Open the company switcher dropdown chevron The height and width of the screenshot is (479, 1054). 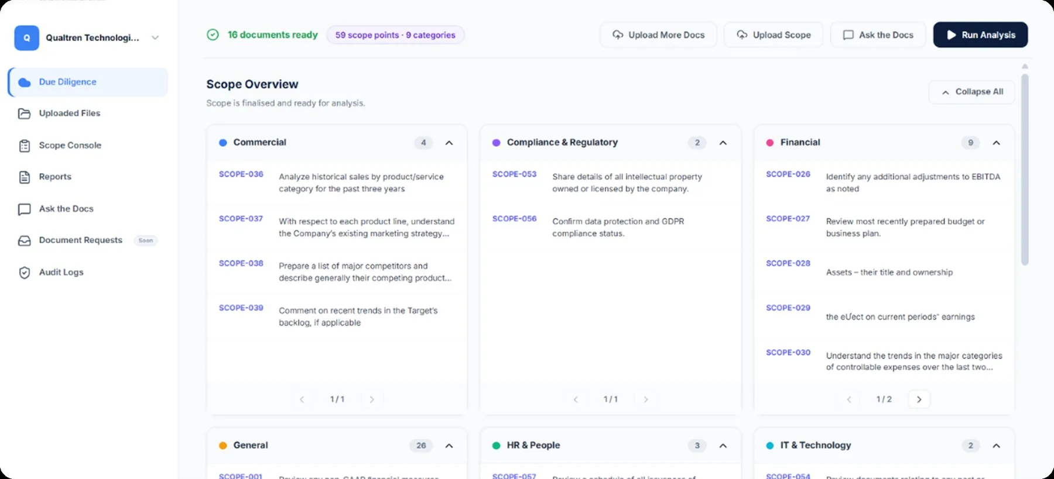pyautogui.click(x=155, y=37)
